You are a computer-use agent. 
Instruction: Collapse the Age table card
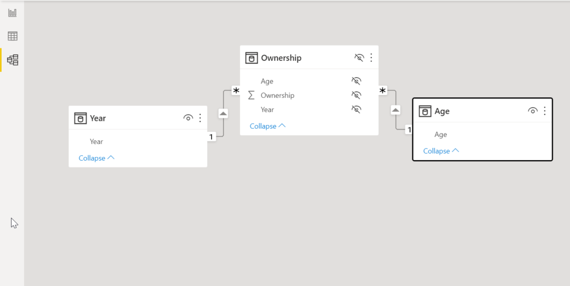[x=441, y=151]
